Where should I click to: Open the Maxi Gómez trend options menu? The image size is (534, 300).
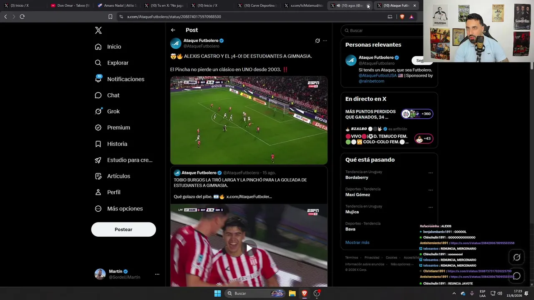pos(431,190)
